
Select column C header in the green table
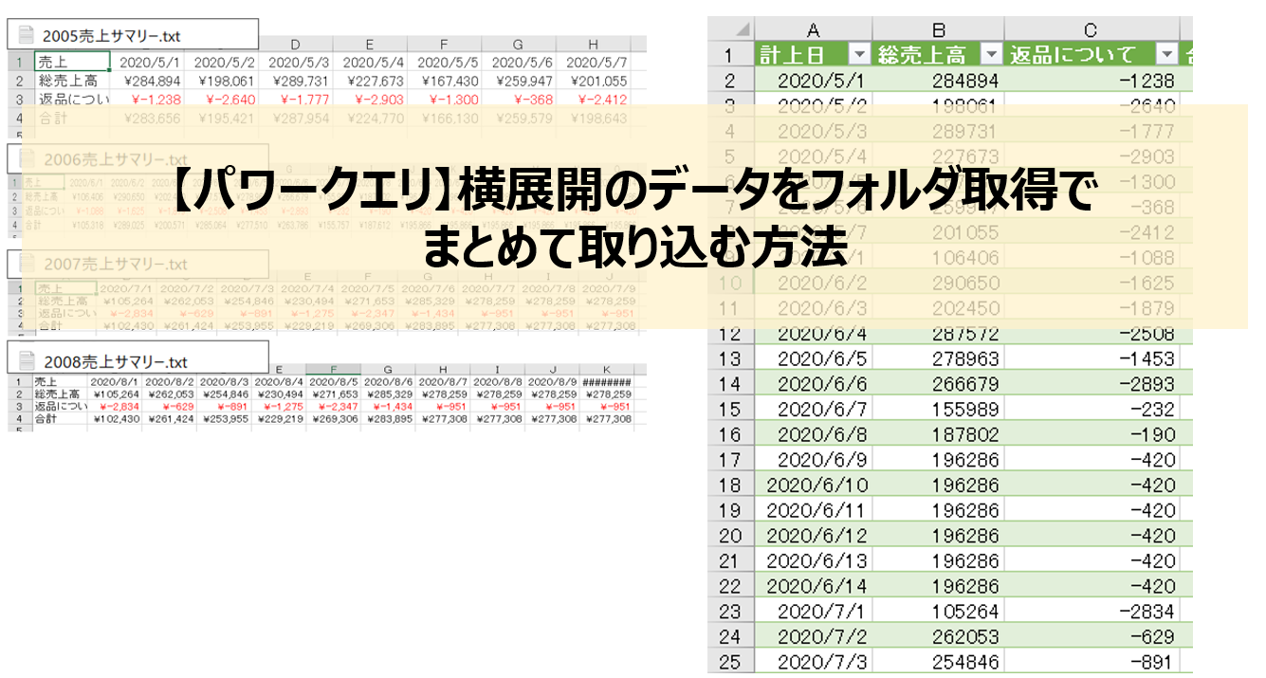click(x=1091, y=28)
